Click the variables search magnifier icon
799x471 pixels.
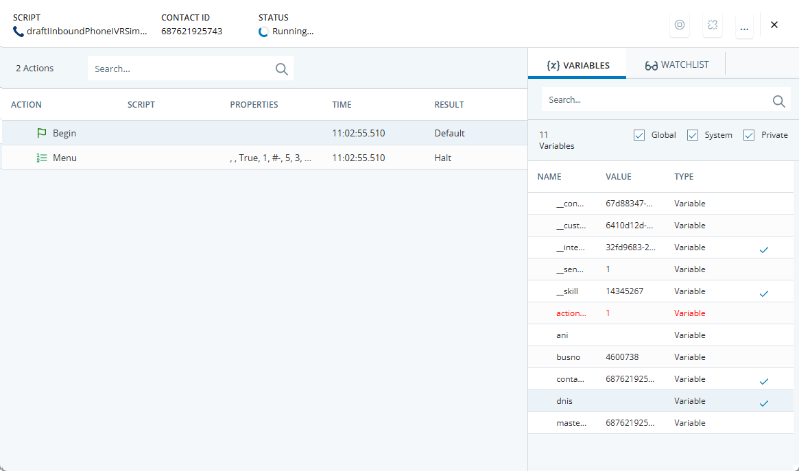[778, 101]
